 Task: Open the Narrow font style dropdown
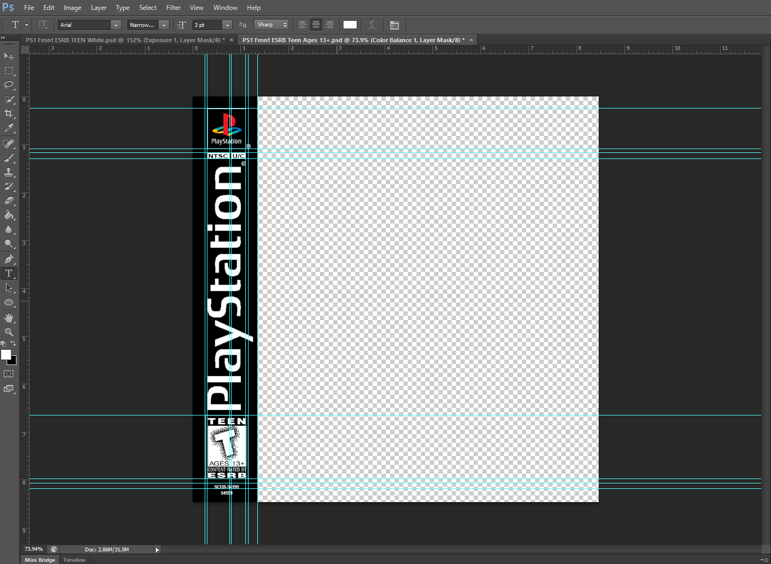click(x=164, y=25)
